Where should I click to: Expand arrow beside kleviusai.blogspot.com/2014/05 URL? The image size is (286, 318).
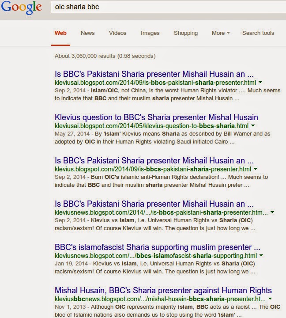coord(253,125)
